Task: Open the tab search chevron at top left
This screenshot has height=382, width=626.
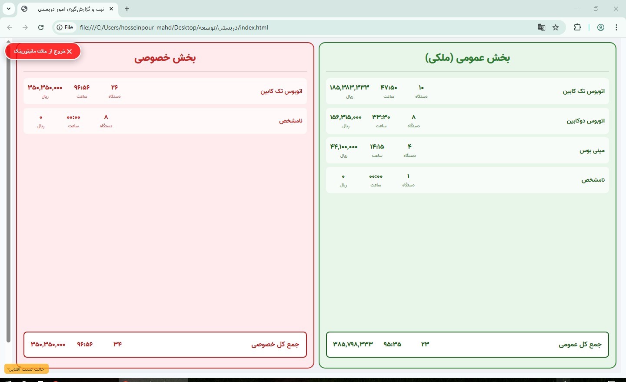Action: [x=8, y=9]
